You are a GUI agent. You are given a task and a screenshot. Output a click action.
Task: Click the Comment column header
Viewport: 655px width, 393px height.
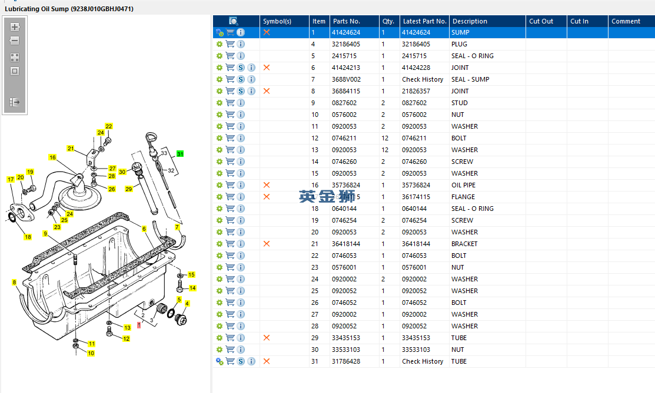coord(631,21)
